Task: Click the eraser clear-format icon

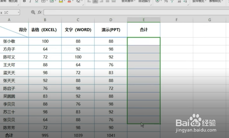Action: pyautogui.click(x=78, y=1)
